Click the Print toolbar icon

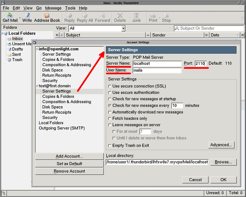(153, 16)
